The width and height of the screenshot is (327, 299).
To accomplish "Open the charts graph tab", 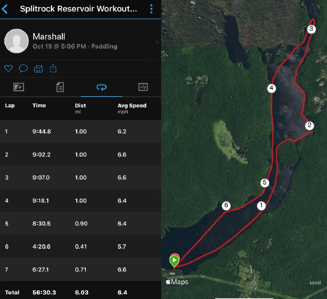I will (x=143, y=87).
